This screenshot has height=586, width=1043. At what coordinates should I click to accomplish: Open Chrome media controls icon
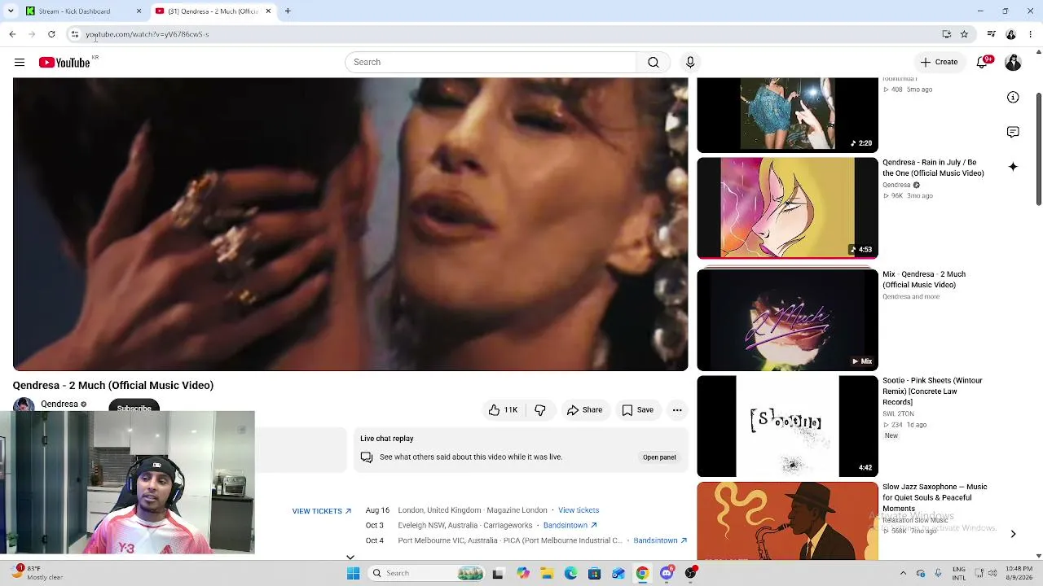[x=991, y=34]
